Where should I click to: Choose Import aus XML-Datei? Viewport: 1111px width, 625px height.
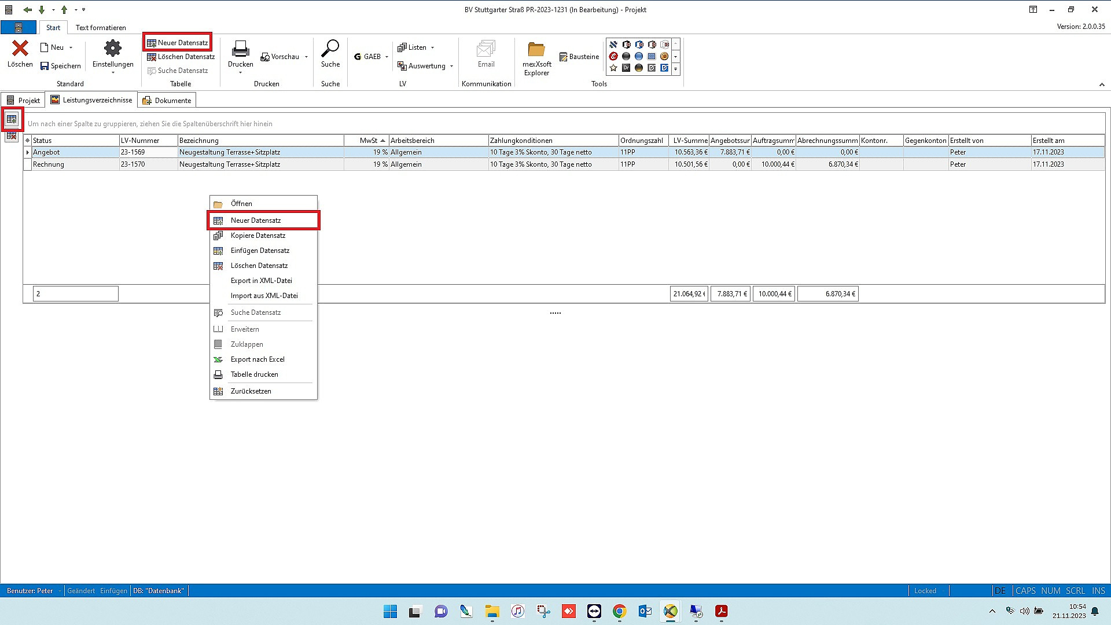(263, 296)
